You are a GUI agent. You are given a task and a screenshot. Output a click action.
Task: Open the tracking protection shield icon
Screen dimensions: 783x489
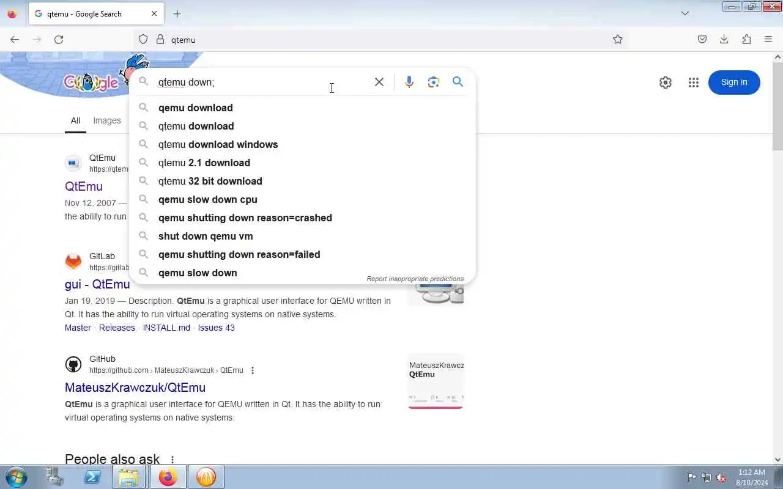coord(143,39)
